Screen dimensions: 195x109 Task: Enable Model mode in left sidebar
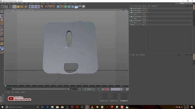[2, 16]
